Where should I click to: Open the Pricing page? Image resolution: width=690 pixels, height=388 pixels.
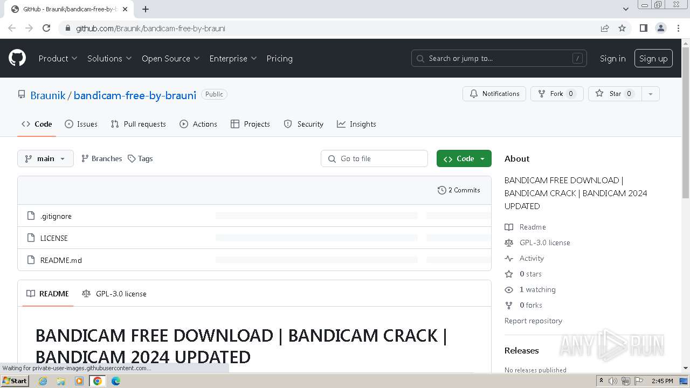tap(279, 58)
